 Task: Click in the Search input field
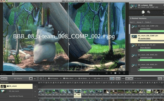[146, 78]
